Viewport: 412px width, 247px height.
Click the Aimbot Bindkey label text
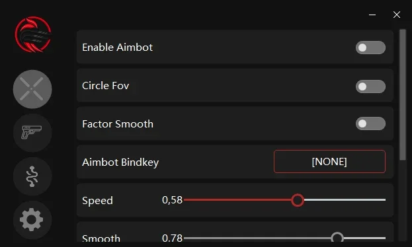click(120, 162)
